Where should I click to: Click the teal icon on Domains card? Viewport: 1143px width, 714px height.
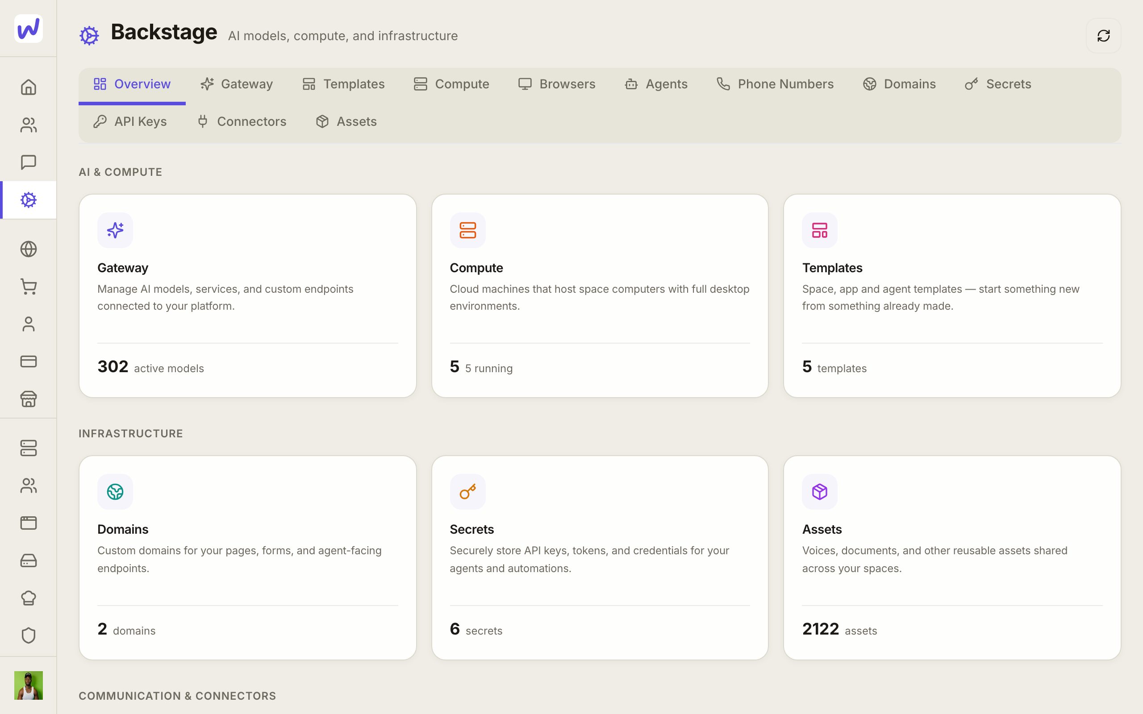pos(115,492)
